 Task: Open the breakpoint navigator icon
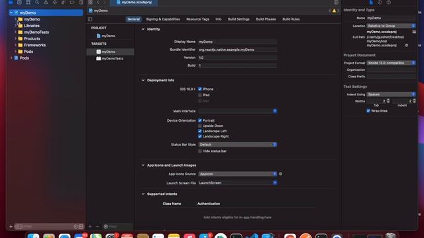(72, 2)
